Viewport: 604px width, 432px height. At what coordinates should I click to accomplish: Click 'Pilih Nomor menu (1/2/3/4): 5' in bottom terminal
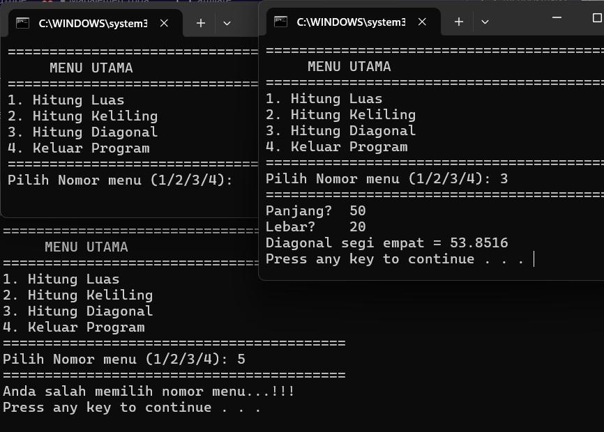[x=123, y=360]
